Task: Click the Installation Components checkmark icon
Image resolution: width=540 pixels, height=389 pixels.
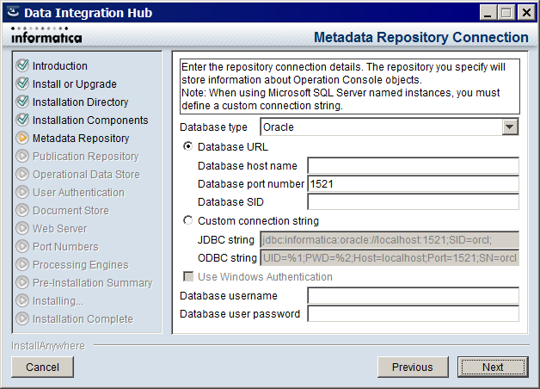Action: [x=22, y=120]
